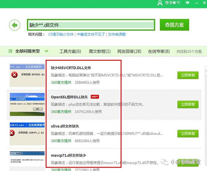Switch to 网友回答(28) tab

129,51
